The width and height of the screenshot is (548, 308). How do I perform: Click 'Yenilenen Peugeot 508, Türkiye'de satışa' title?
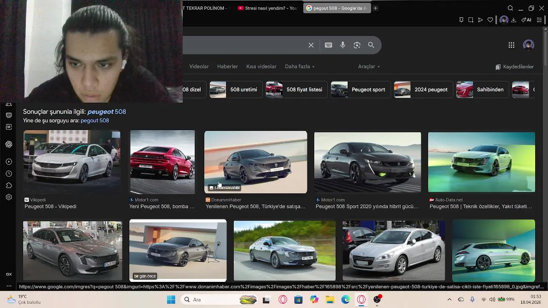pyautogui.click(x=256, y=207)
